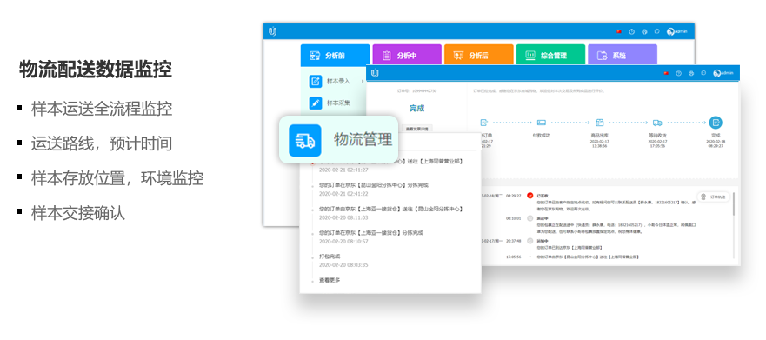Click the blue 完成 order status text
Screen dimensions: 766x340
[x=416, y=109]
